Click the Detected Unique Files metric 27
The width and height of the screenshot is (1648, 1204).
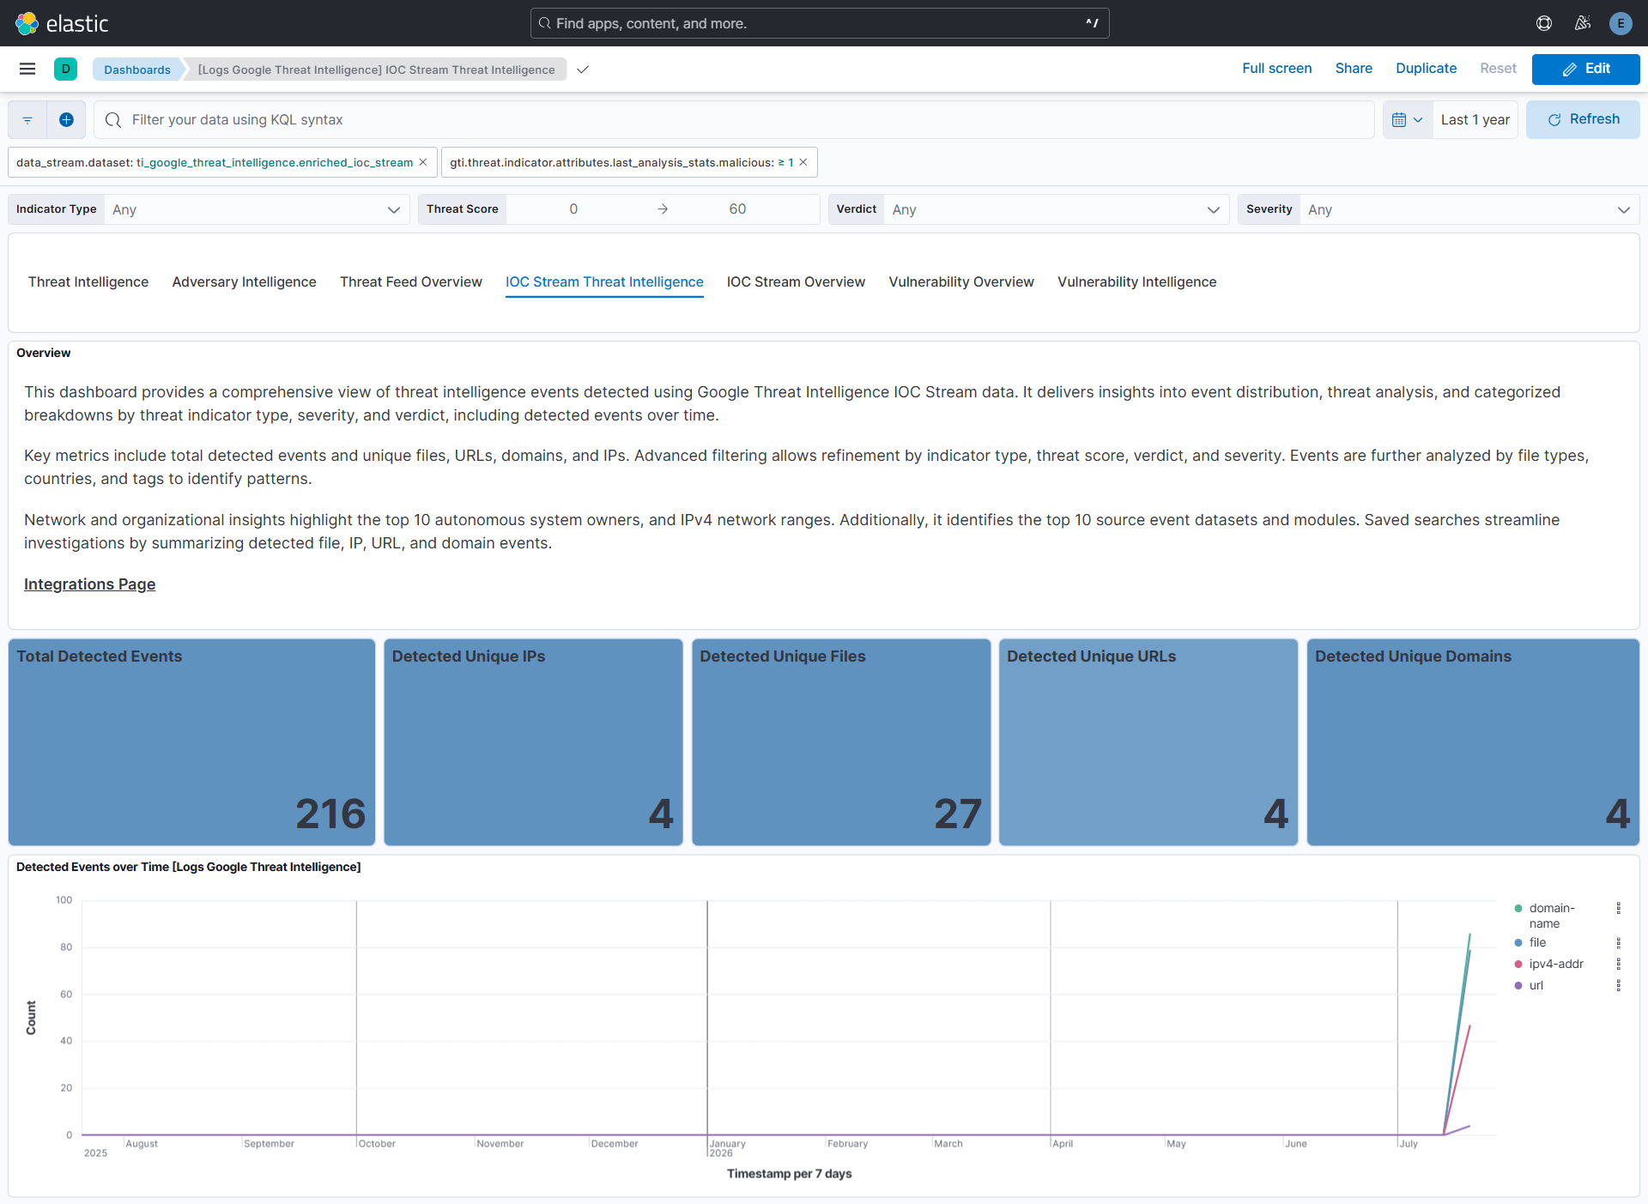[x=957, y=814]
